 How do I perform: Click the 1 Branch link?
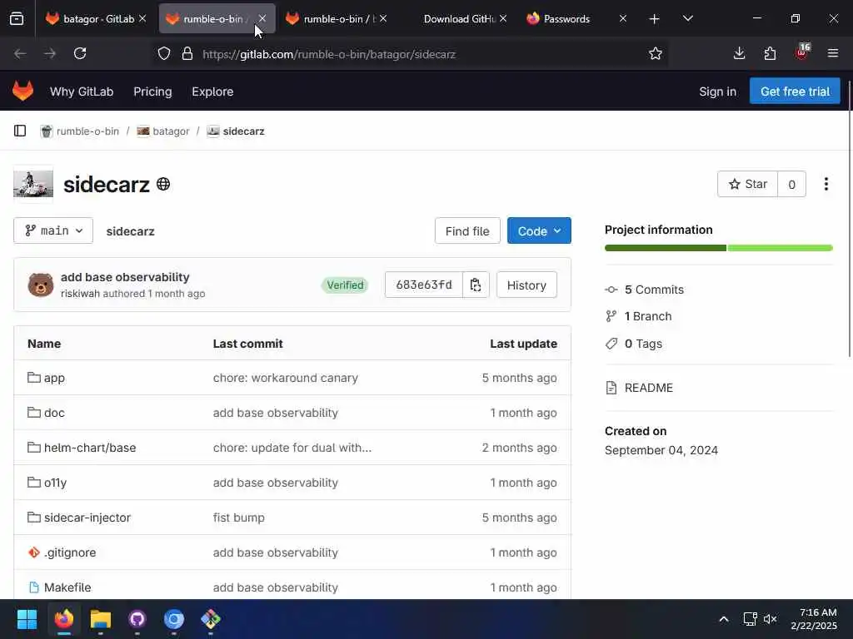coord(648,316)
